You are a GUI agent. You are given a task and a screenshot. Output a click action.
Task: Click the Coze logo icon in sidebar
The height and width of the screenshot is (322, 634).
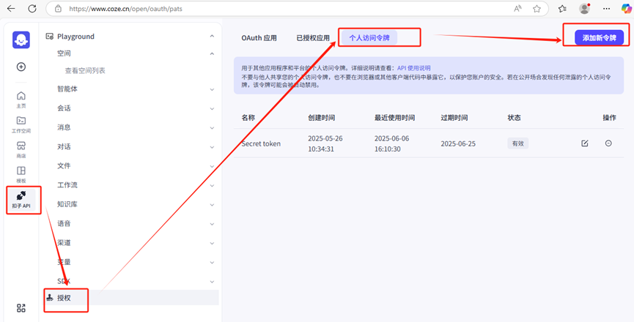click(21, 40)
